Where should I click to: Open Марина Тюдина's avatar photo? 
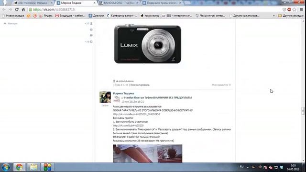[105, 97]
